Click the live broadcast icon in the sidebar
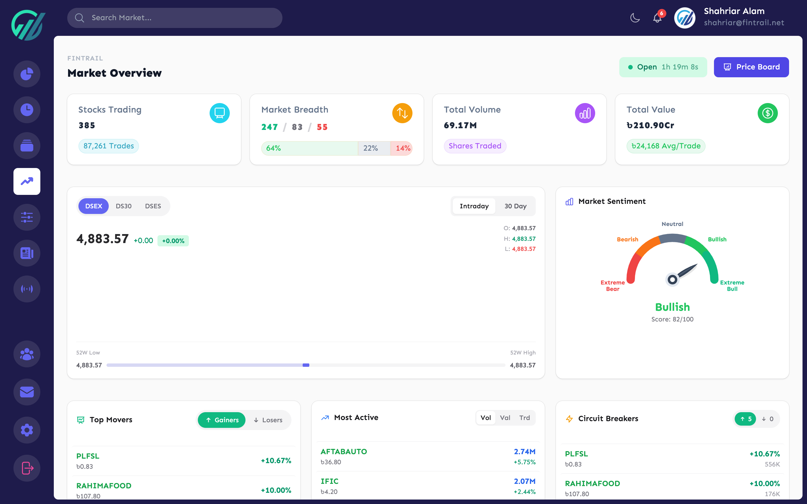 tap(27, 289)
